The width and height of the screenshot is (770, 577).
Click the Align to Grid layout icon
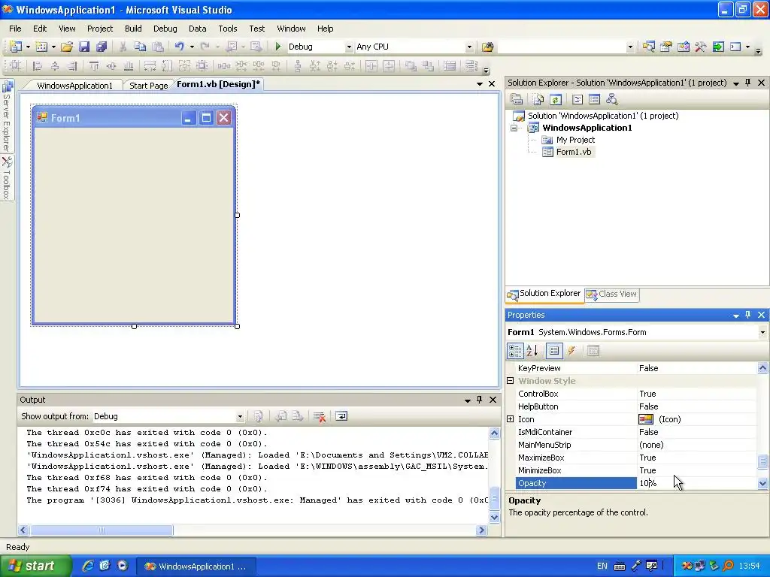pyautogui.click(x=15, y=65)
